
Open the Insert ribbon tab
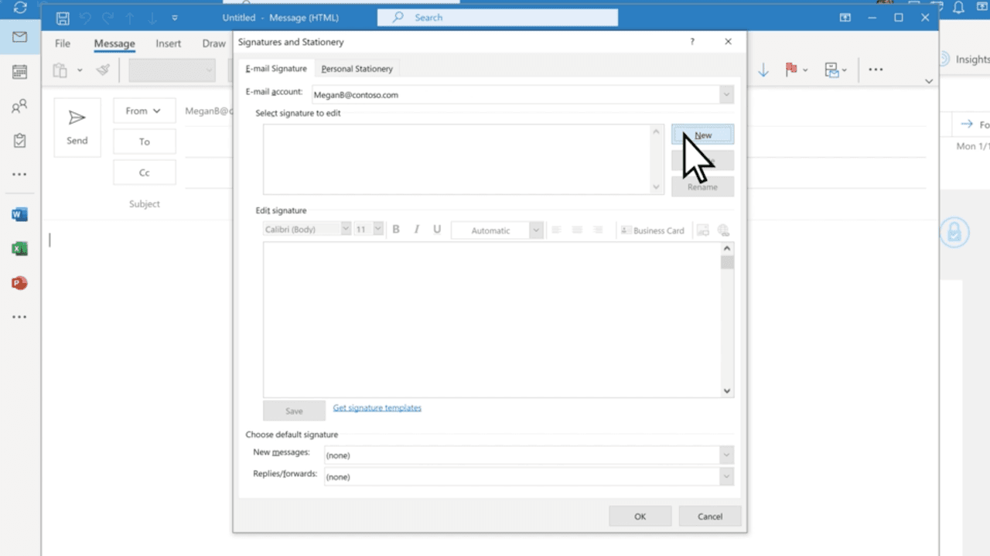point(168,43)
